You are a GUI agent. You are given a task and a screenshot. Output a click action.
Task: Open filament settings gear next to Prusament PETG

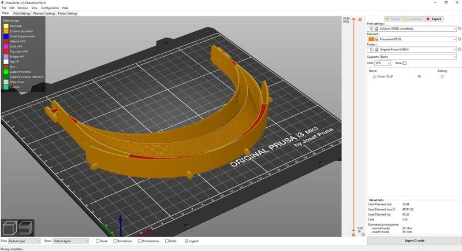point(459,39)
